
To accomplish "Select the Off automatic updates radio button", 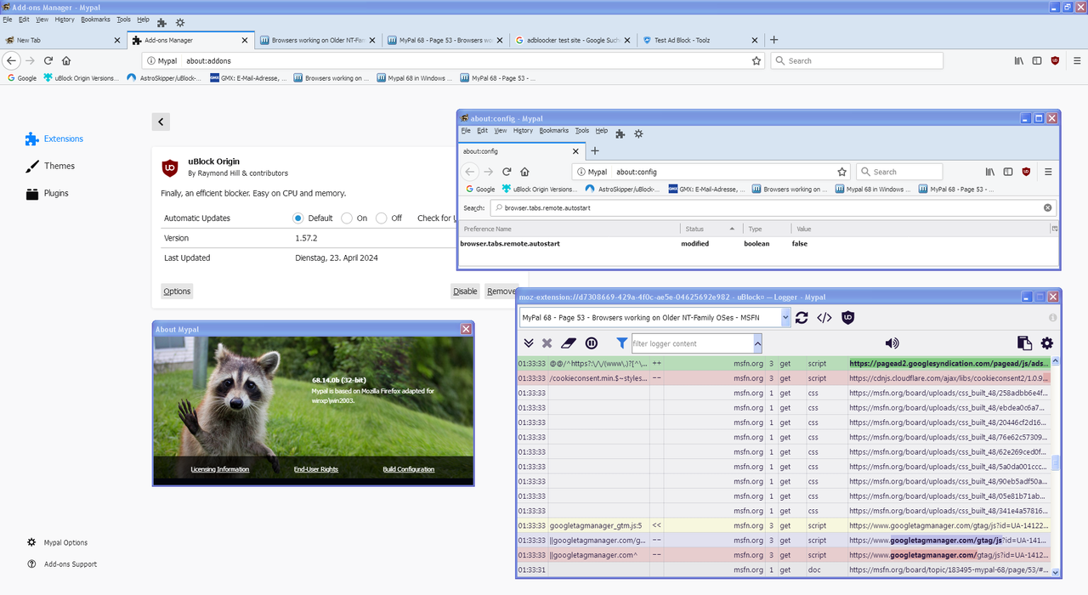I will [381, 218].
